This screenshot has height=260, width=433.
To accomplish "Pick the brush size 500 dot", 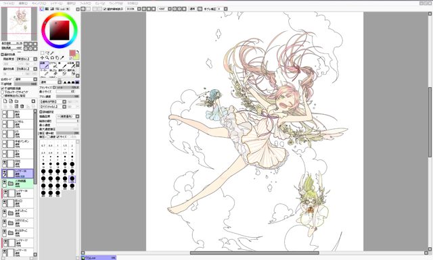I will (58, 193).
